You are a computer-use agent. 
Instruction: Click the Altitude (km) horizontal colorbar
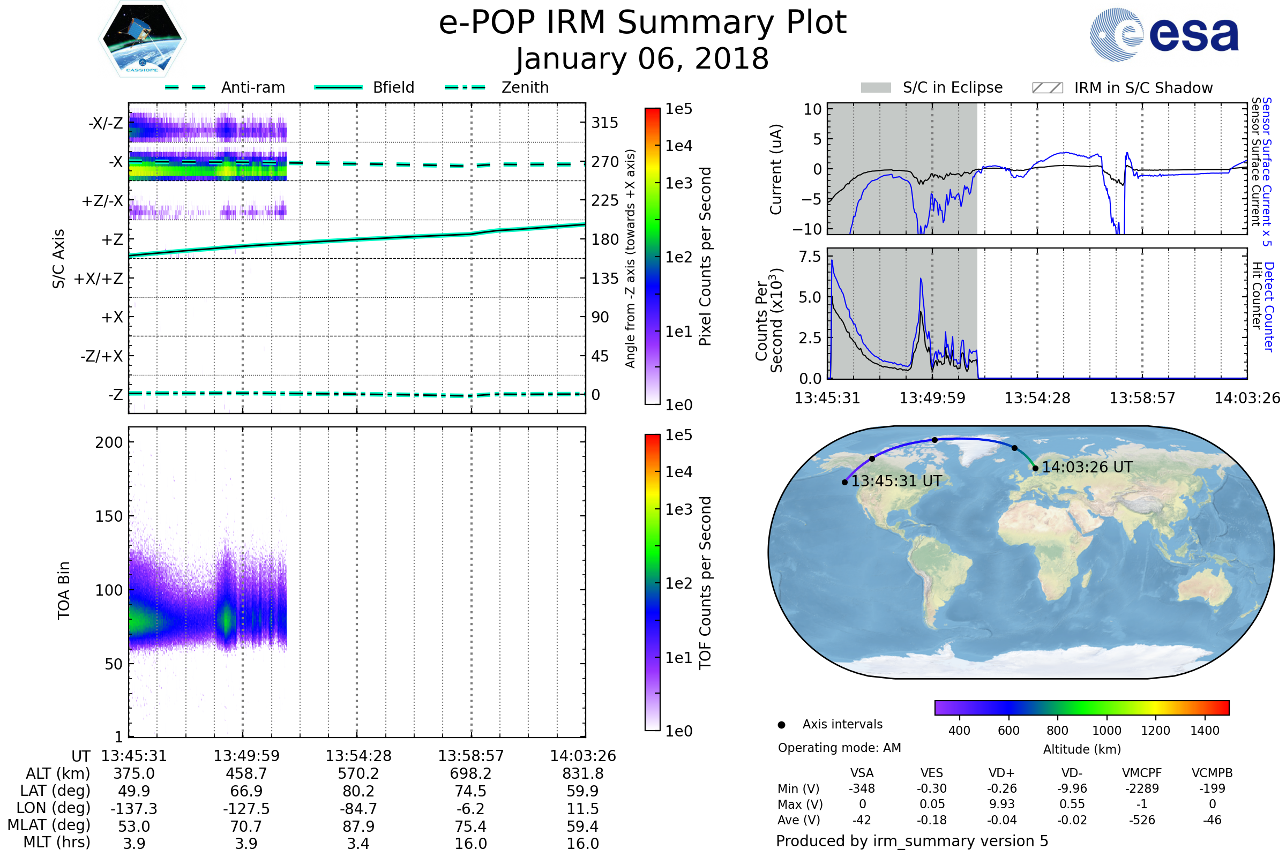1081,707
